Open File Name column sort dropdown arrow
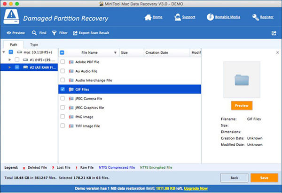282x193 pixels. 115,52
